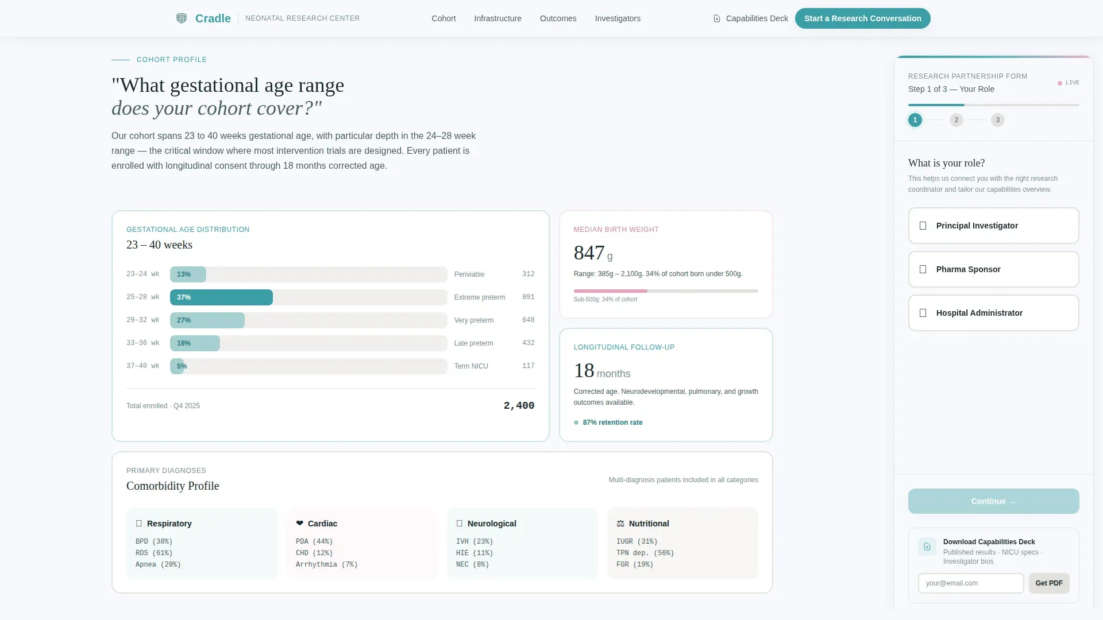Click the 37% Extreme preterm bar
1103x620 pixels.
tap(221, 297)
